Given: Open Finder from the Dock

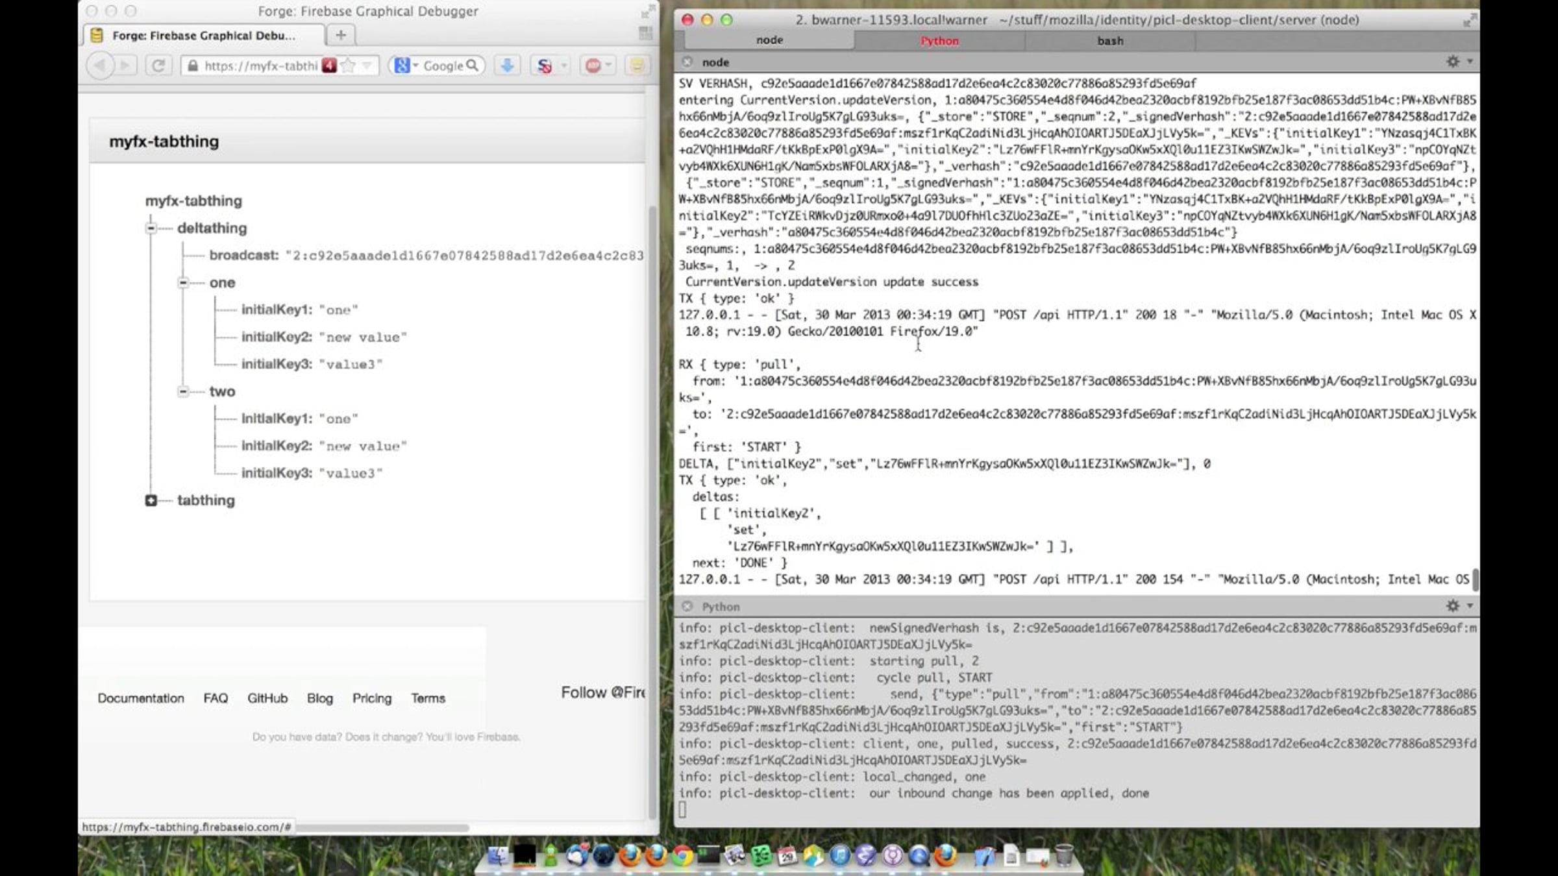Looking at the screenshot, I should point(498,856).
